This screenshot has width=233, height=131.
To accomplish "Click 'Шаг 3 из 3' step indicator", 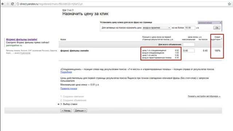I will coord(68,10).
